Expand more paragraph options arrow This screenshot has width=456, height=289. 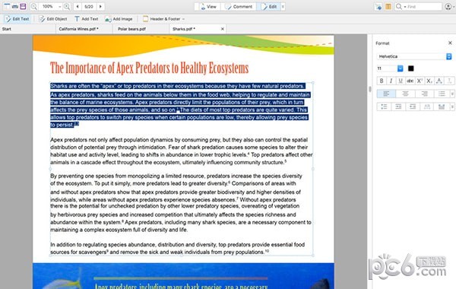pos(452,106)
